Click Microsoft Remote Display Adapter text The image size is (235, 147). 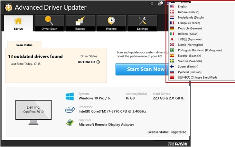point(106,125)
